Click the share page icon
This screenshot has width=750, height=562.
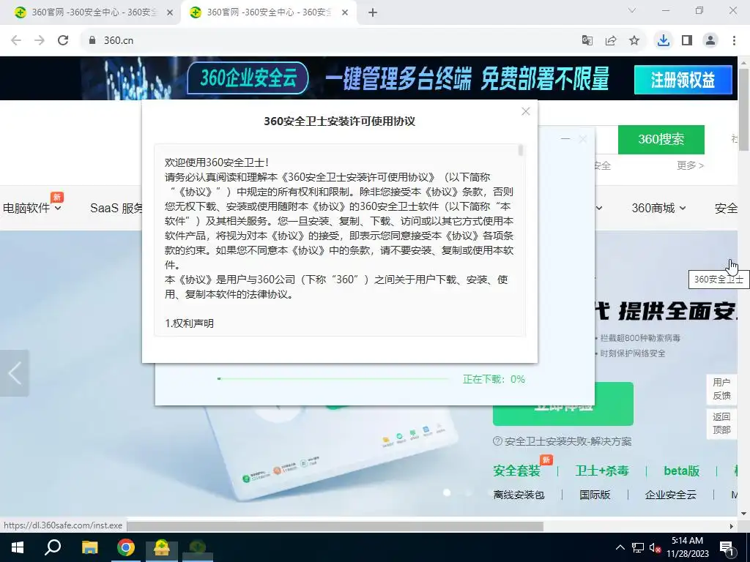click(611, 41)
